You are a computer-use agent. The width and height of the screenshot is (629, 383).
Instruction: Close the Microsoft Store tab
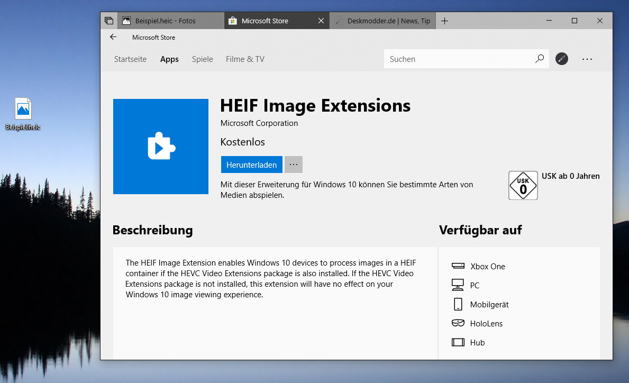click(321, 21)
